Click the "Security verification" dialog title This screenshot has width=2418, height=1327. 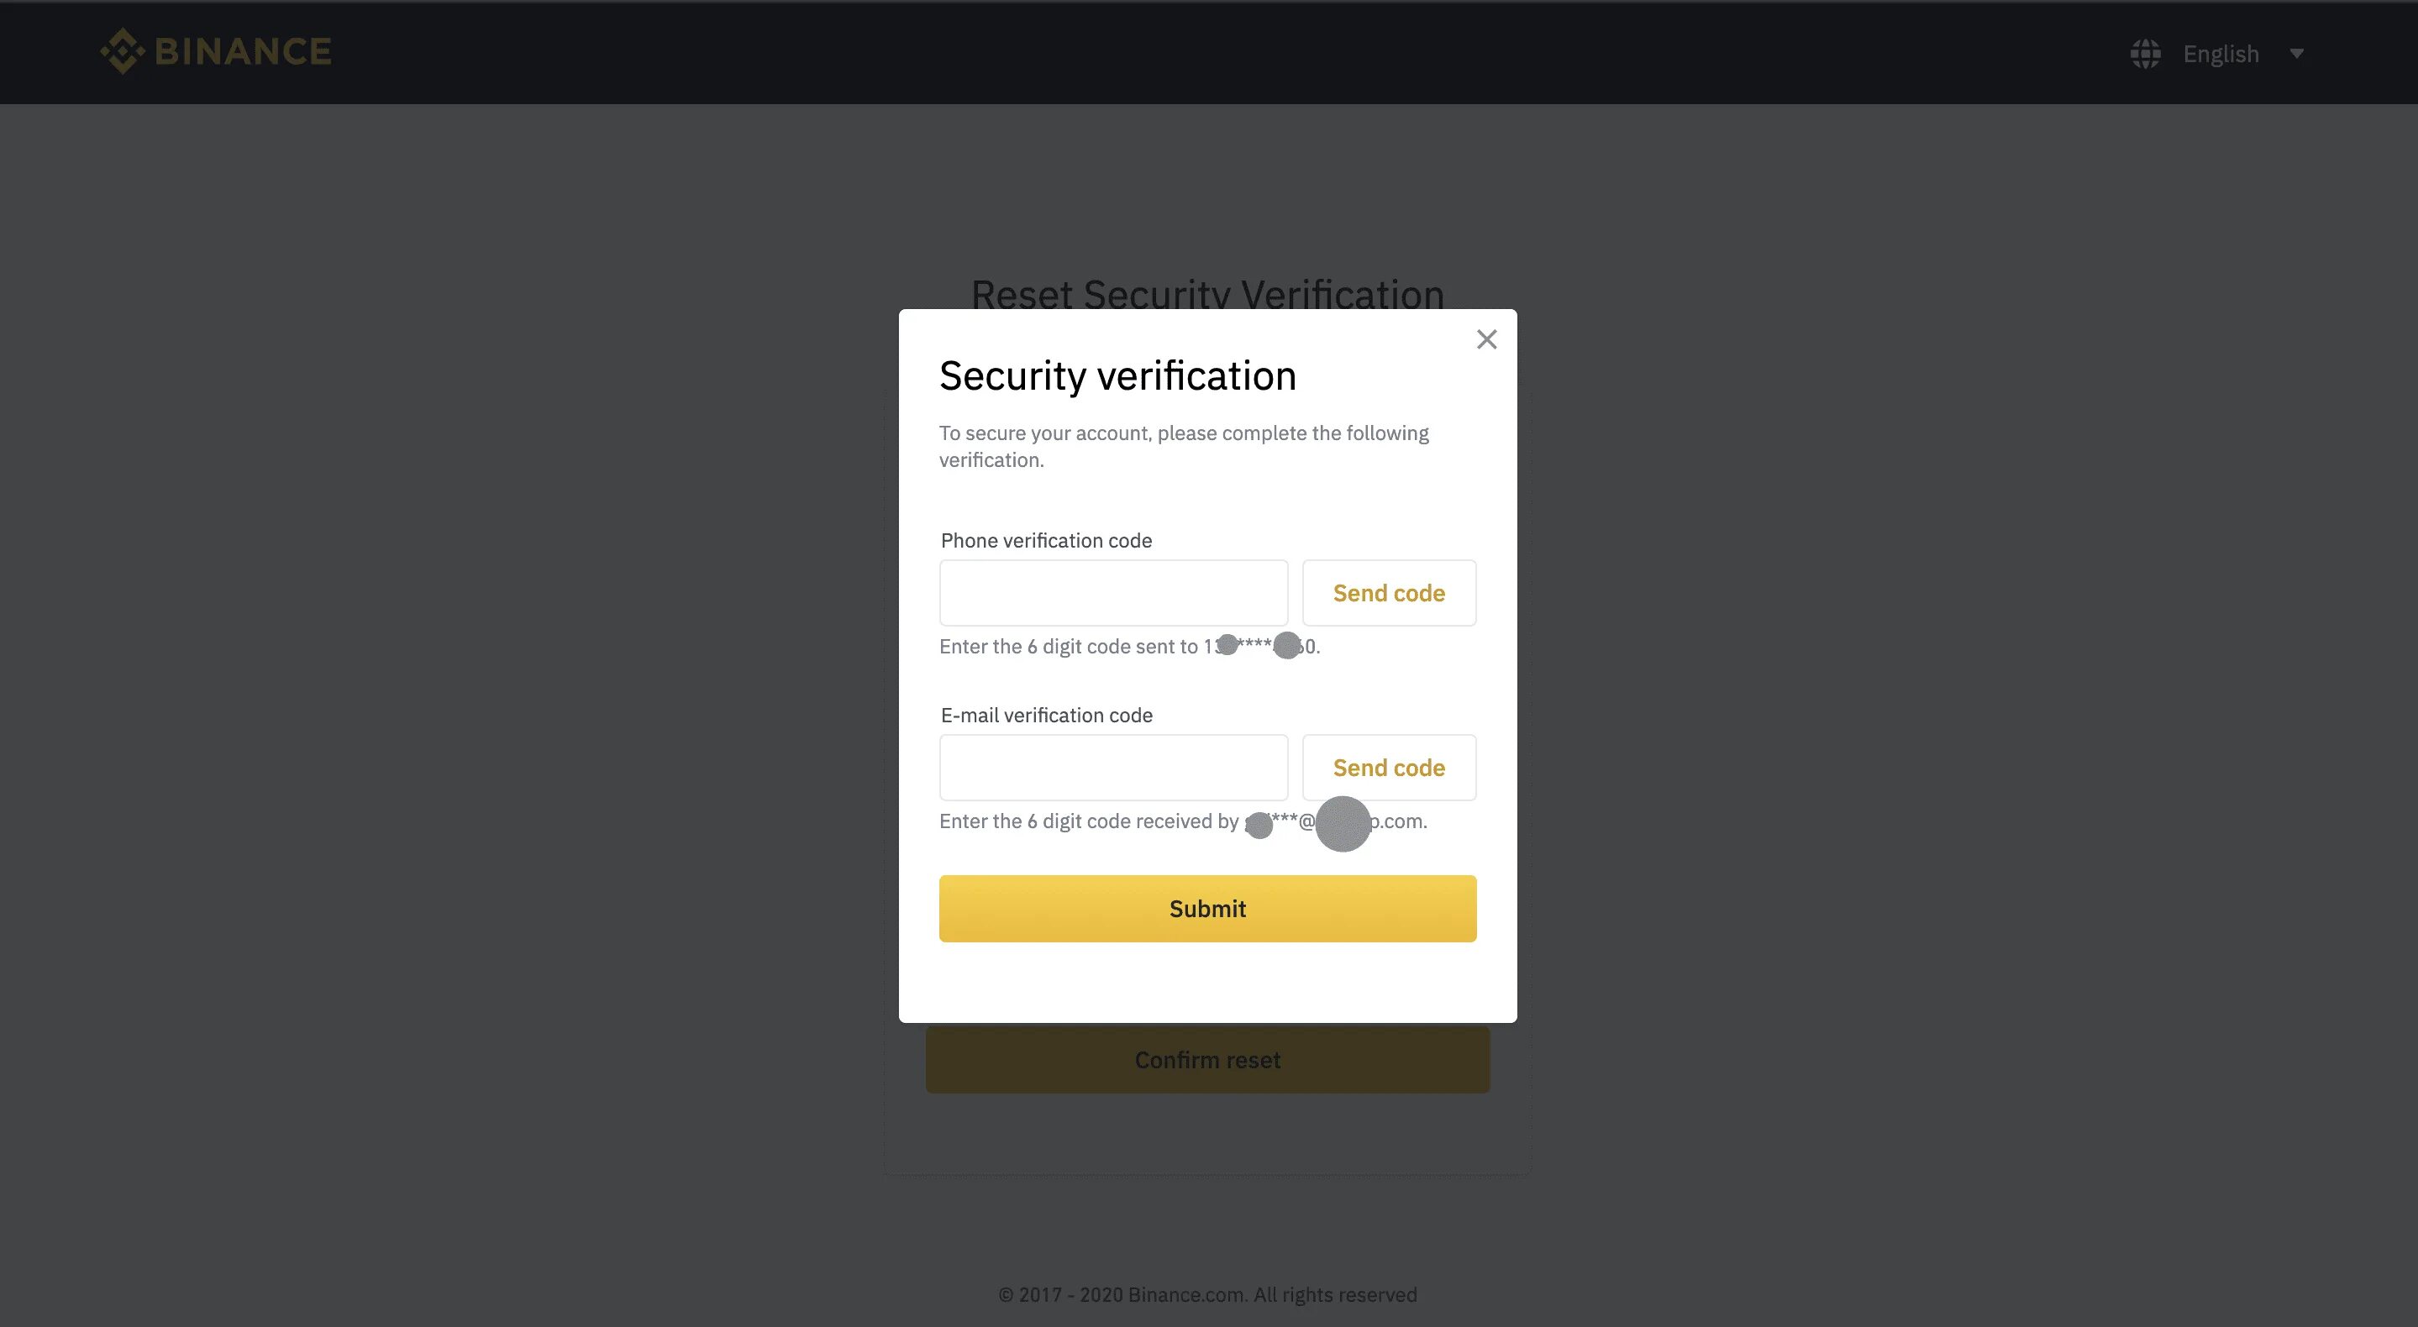point(1117,375)
